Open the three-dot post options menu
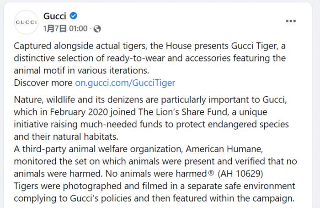 [x=291, y=21]
